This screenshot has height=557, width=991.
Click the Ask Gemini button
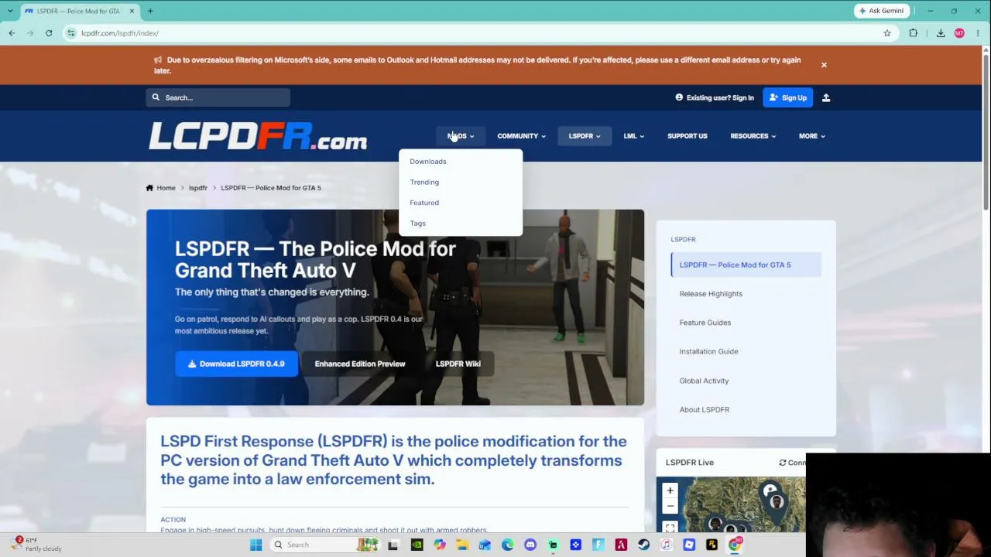click(881, 11)
